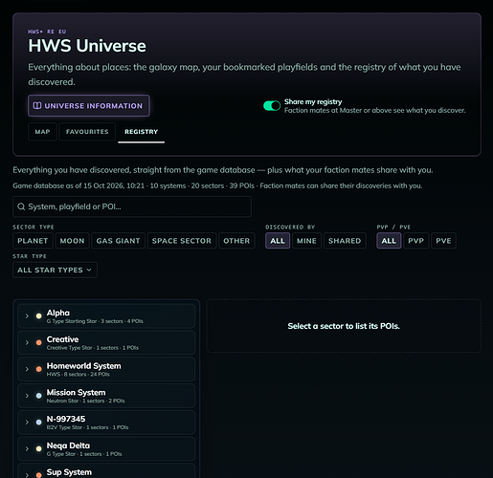Expand the Homeworld System chevron
Screen dimensions: 493x478
click(x=27, y=369)
